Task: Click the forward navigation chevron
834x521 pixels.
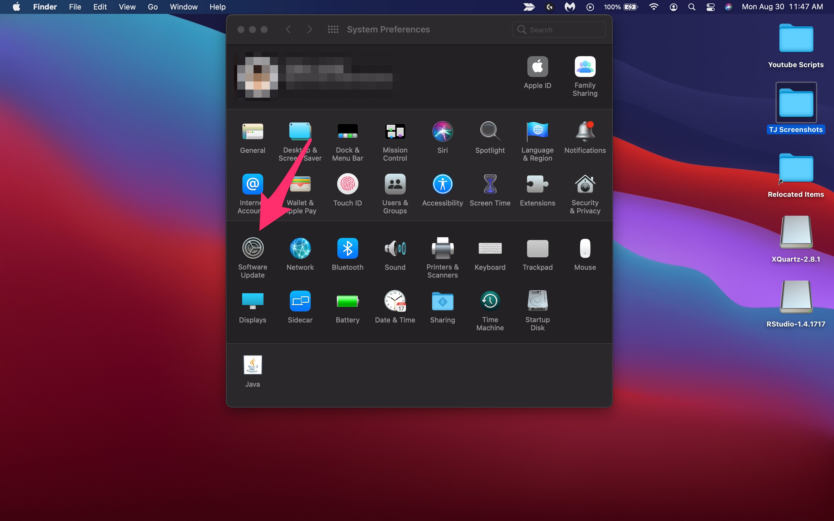Action: click(310, 30)
